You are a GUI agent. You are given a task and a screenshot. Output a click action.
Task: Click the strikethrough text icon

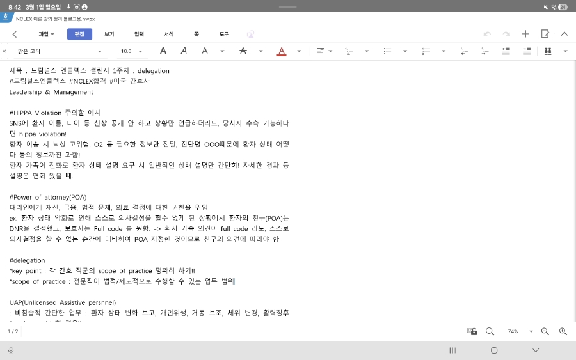(243, 51)
